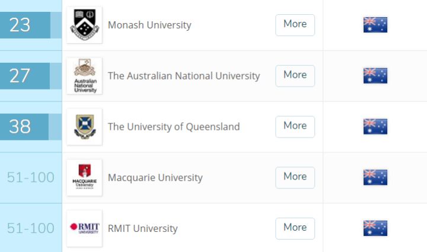Select the rank 38 score bar

31,127
